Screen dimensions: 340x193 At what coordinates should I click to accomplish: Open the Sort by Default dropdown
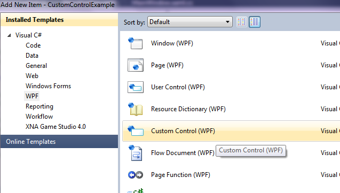190,22
